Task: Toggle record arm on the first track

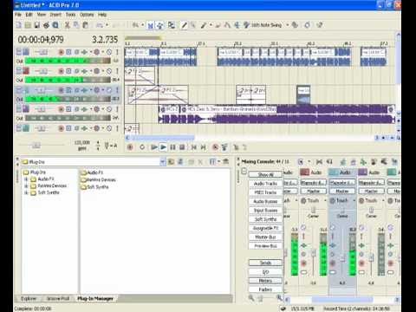Action: coord(61,52)
